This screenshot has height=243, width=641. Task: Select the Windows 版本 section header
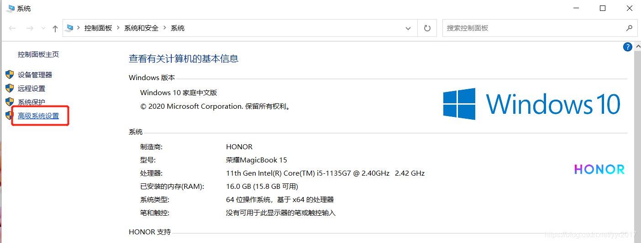click(152, 78)
